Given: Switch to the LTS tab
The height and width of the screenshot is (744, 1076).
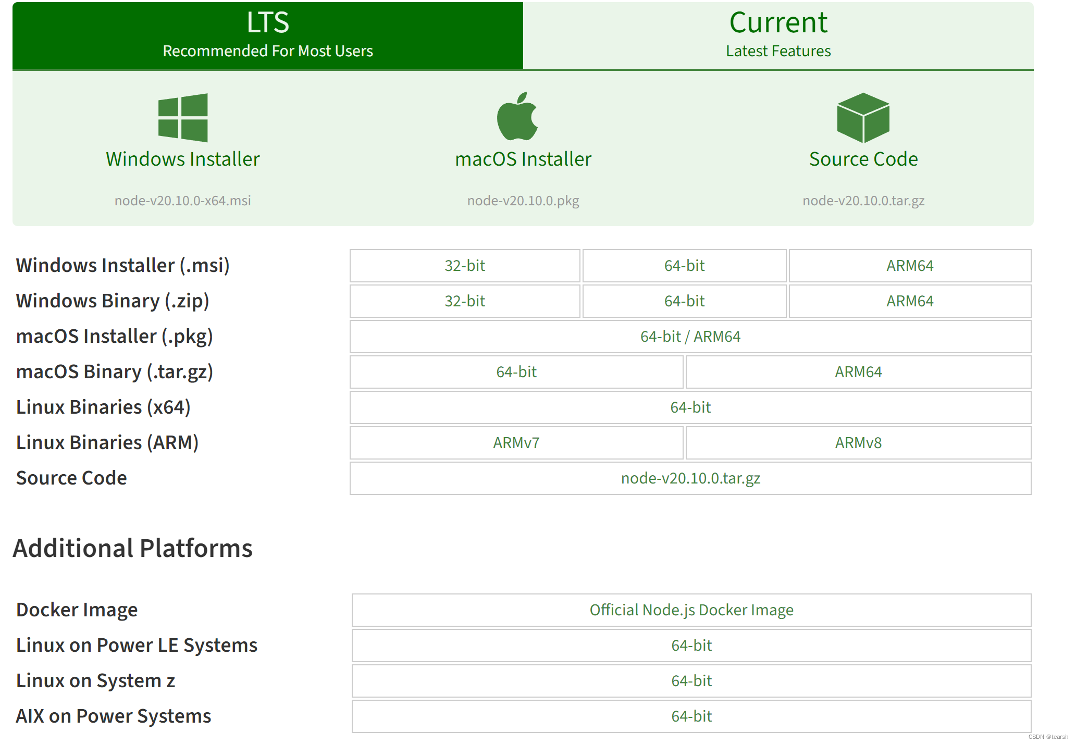Looking at the screenshot, I should tap(268, 35).
